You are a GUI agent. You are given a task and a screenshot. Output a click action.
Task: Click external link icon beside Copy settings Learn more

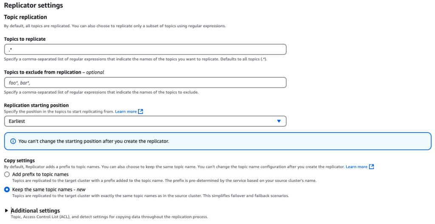(x=371, y=167)
